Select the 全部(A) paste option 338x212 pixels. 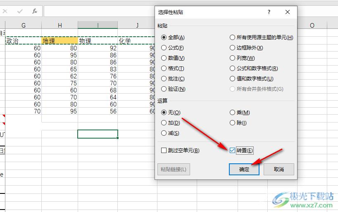(x=173, y=38)
